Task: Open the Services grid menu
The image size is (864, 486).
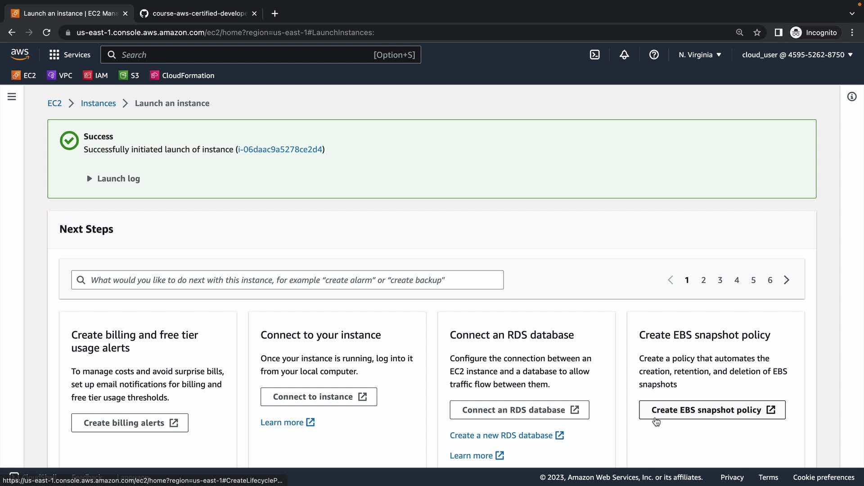Action: coord(70,54)
